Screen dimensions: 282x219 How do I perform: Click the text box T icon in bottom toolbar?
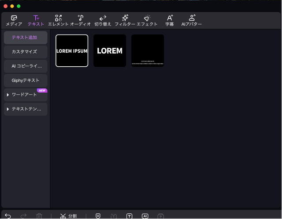pos(129,216)
